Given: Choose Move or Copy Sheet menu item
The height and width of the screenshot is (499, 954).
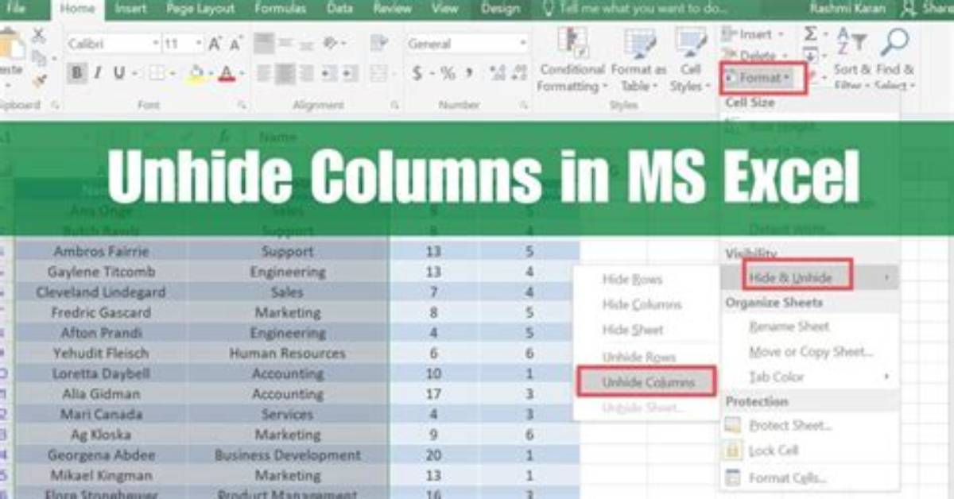Looking at the screenshot, I should [809, 352].
